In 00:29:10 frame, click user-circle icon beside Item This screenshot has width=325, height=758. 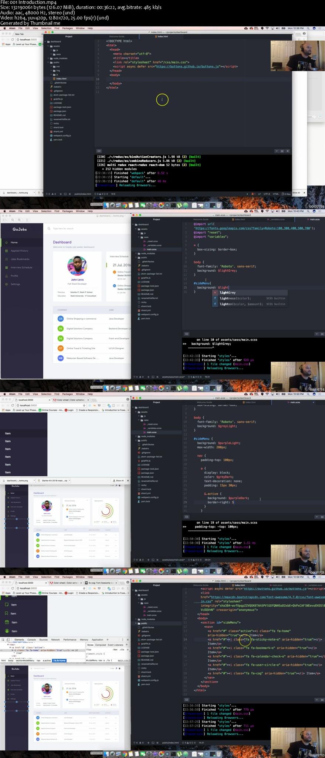click(x=7, y=631)
